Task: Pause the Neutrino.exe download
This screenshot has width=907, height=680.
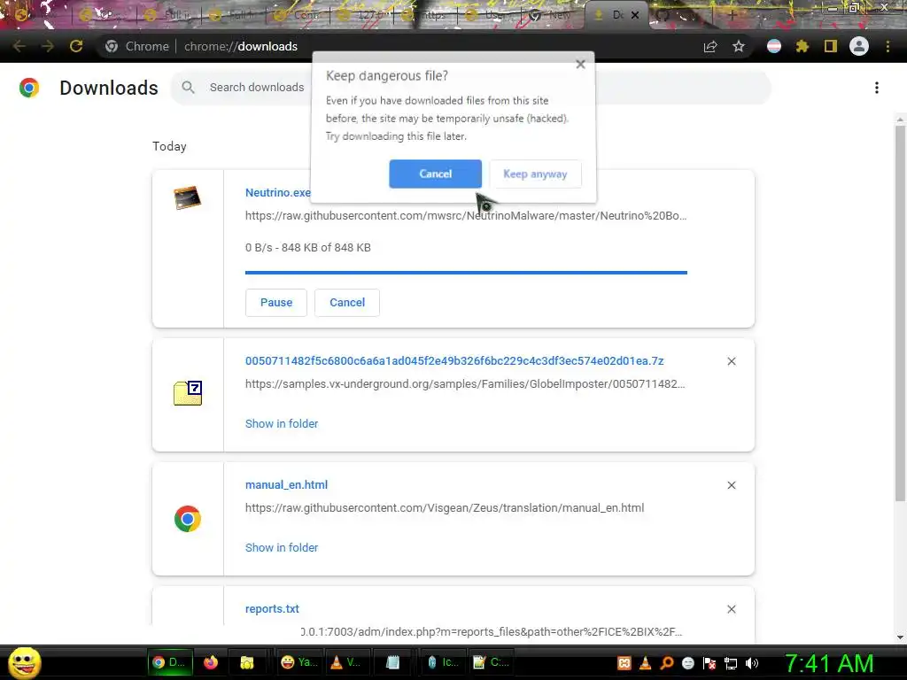Action: [276, 303]
